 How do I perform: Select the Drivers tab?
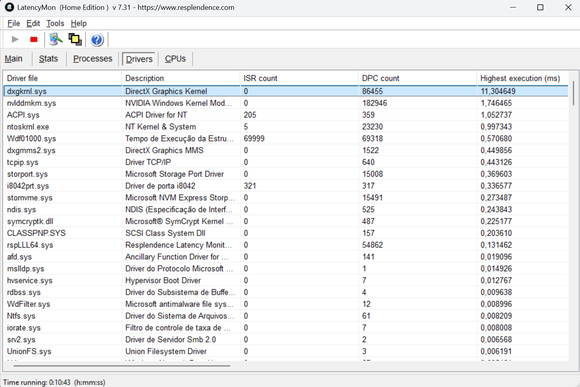pyautogui.click(x=139, y=59)
